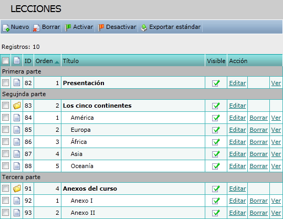Screen dimensions: 283x219
Task: Click the Anexo II title text
Action: 83,213
